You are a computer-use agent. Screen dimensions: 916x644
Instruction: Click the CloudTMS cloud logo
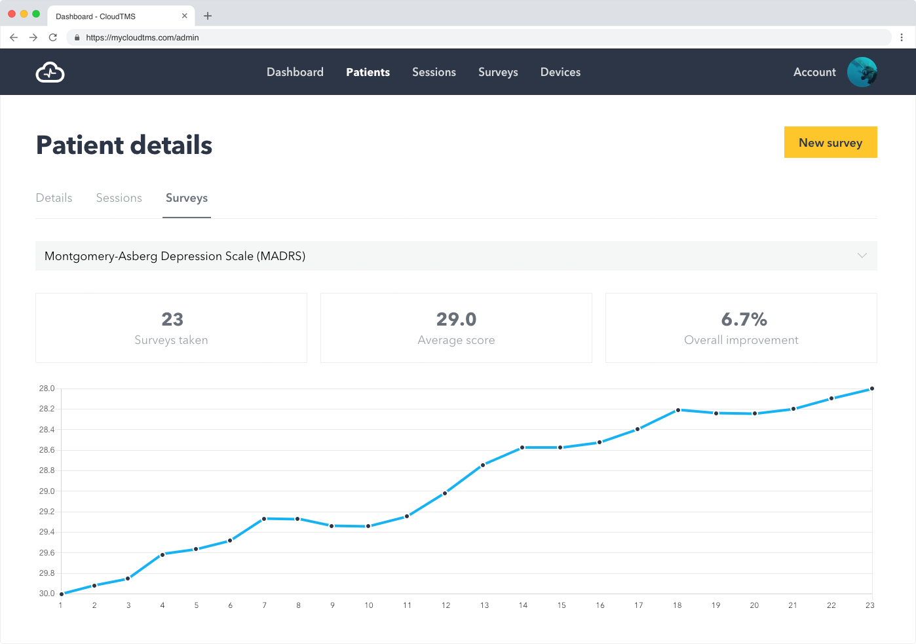(50, 72)
